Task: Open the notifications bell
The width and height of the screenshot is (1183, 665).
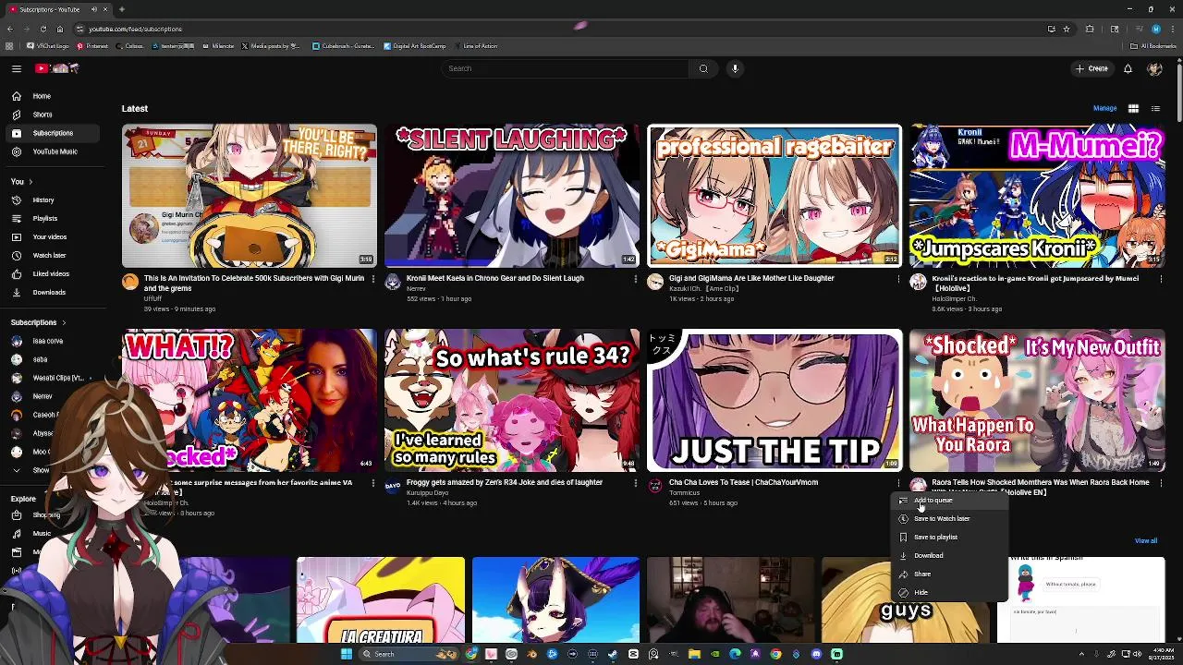Action: click(1128, 68)
